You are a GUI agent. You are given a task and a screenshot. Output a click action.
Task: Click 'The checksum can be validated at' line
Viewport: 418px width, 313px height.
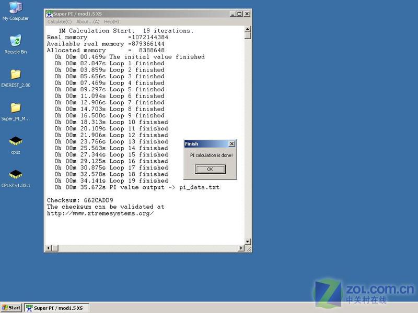106,207
